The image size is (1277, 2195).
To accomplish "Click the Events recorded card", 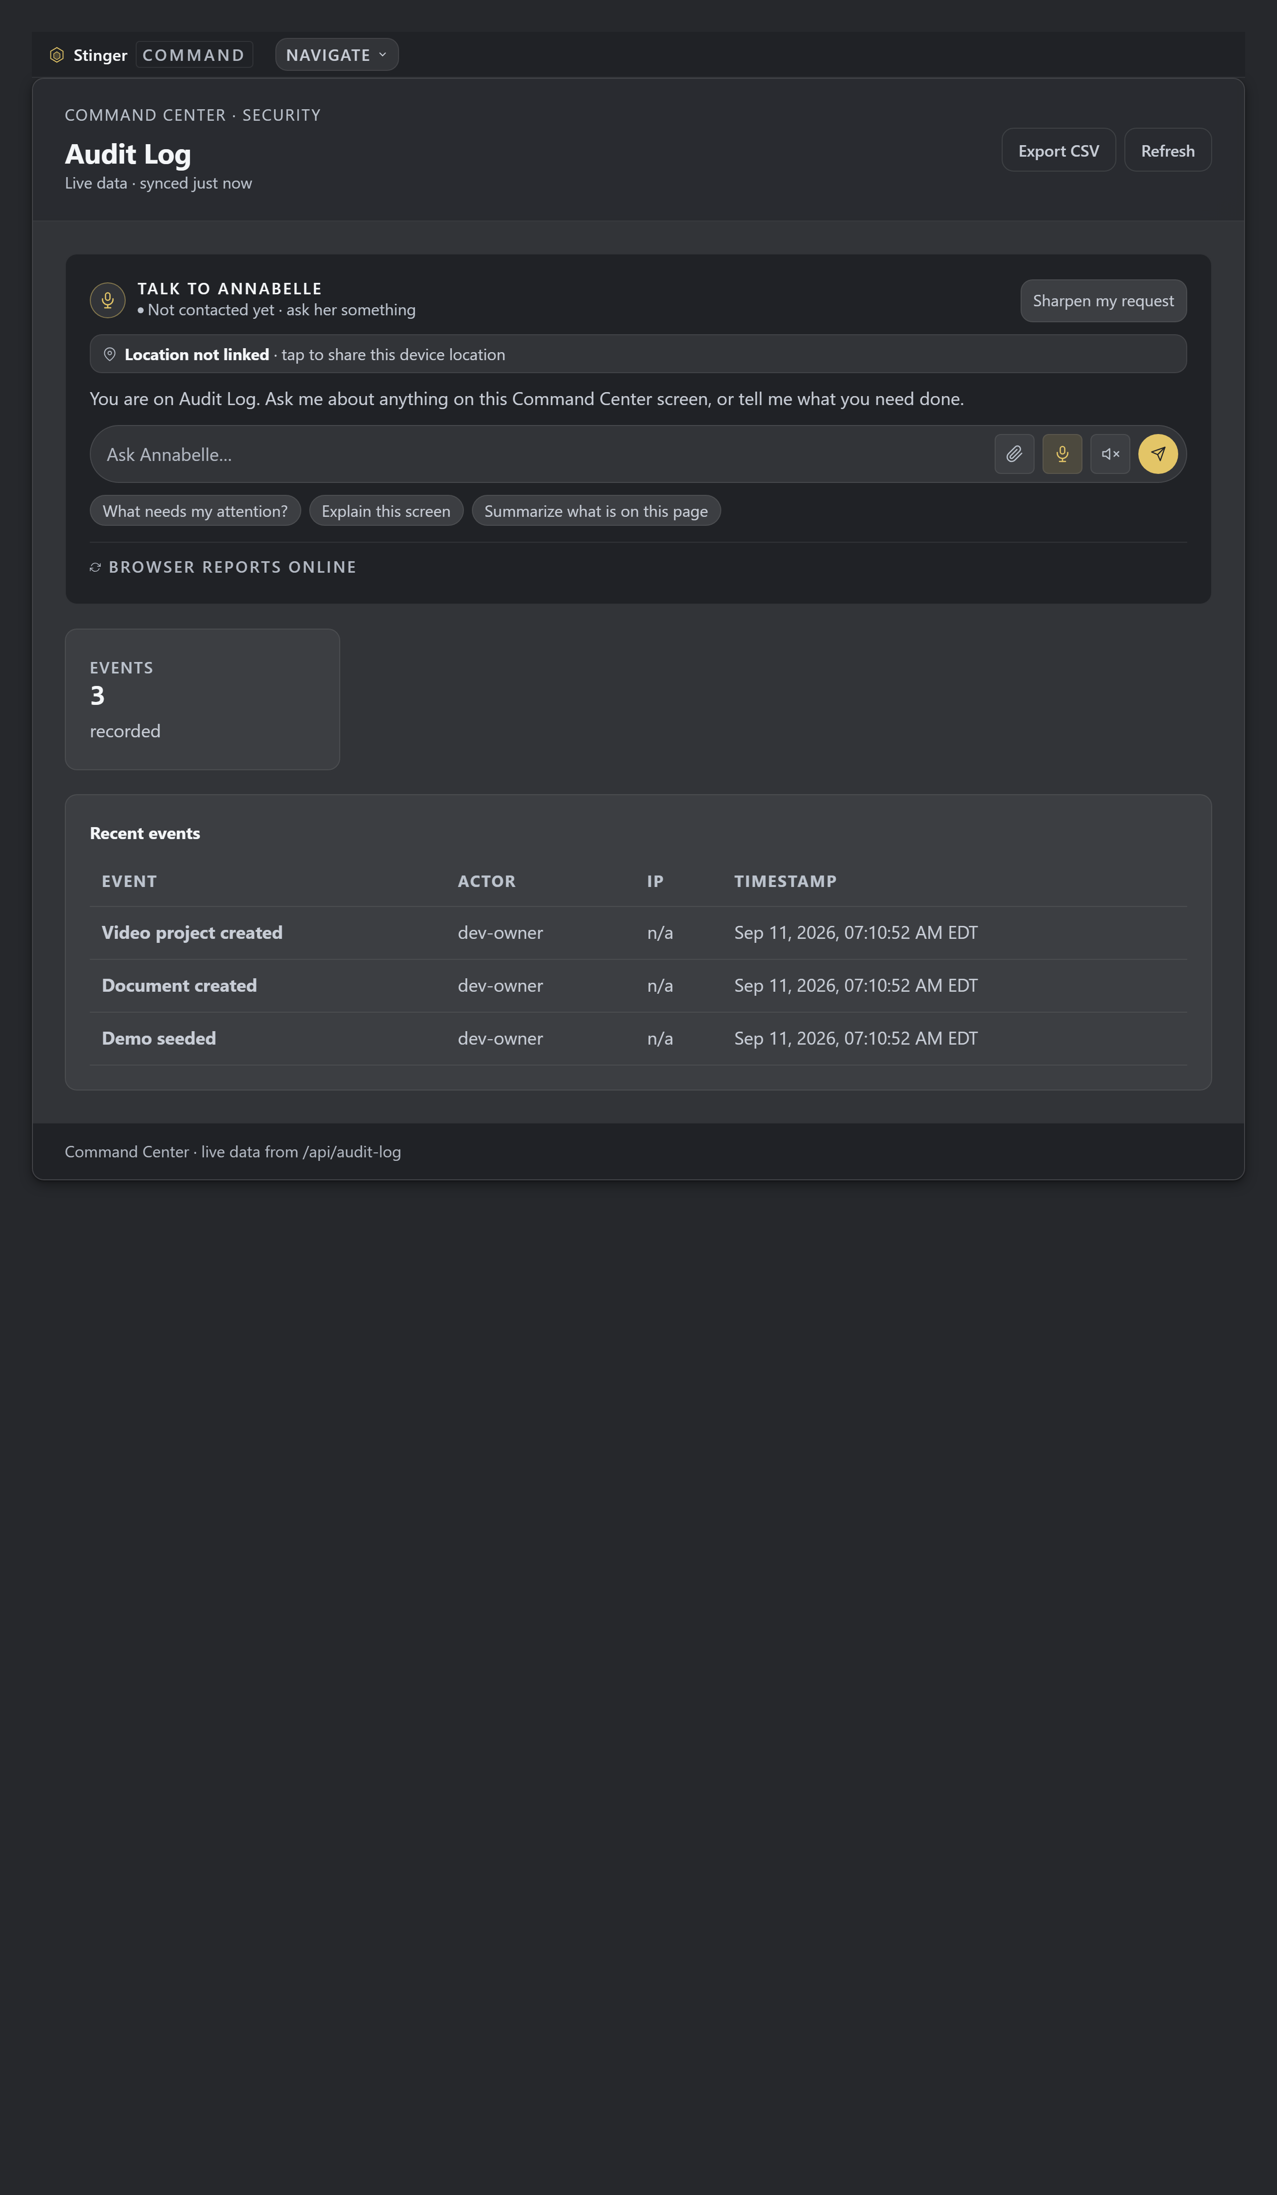I will [202, 699].
